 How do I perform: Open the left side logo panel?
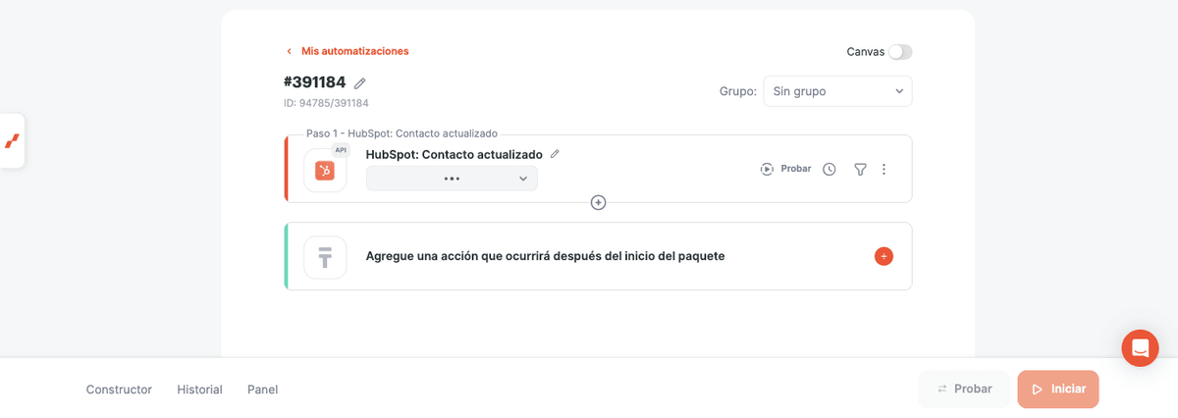12,141
